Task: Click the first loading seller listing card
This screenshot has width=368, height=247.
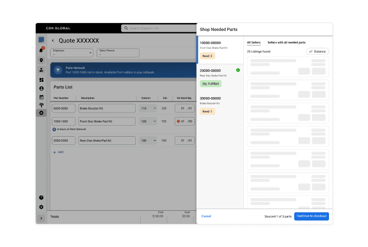Action: pos(288,67)
